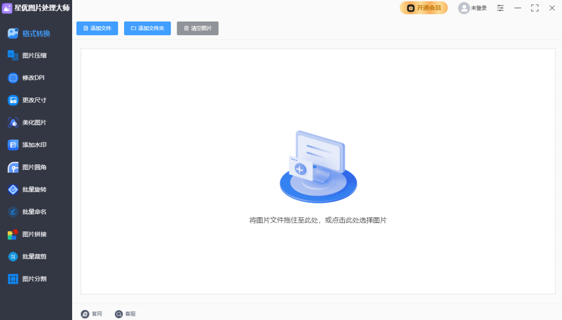The width and height of the screenshot is (562, 320).
Task: Click the monitor plus illustration
Action: tap(318, 166)
